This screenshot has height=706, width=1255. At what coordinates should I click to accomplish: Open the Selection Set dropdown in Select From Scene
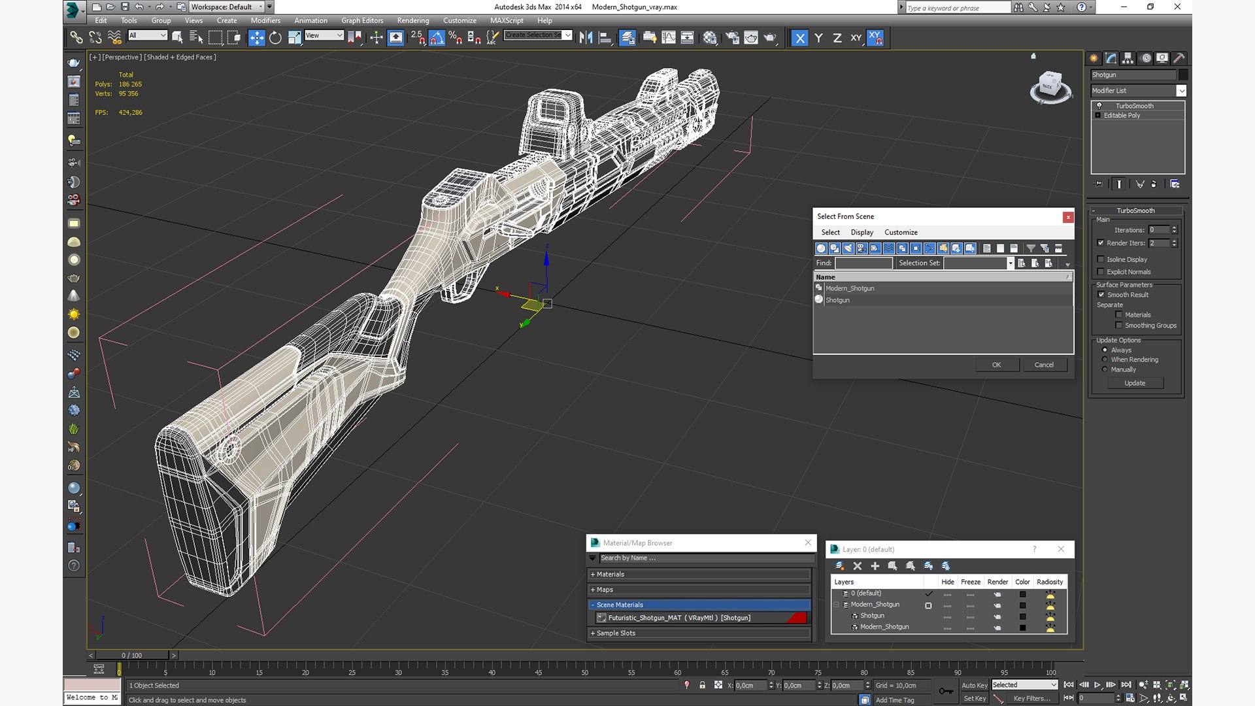pyautogui.click(x=1010, y=263)
